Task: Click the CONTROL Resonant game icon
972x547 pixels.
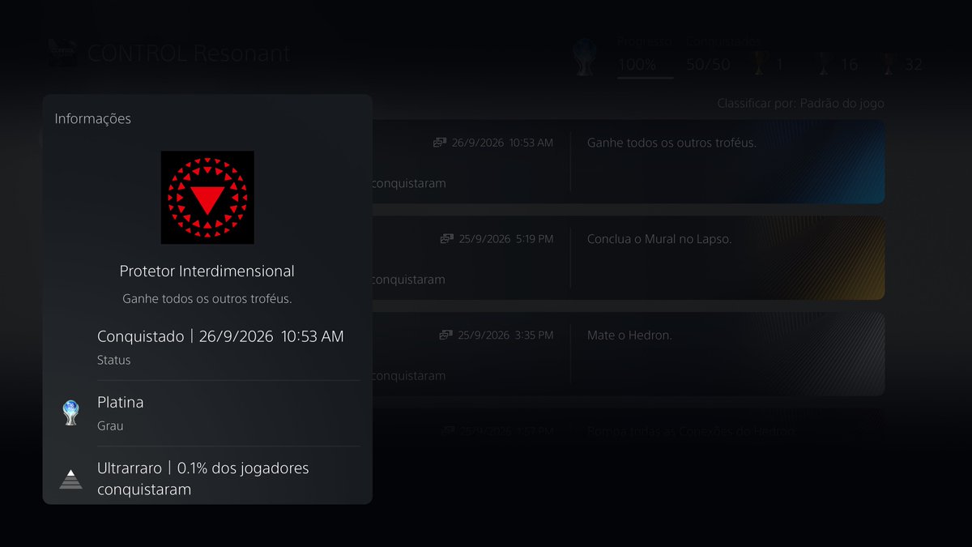Action: point(62,53)
